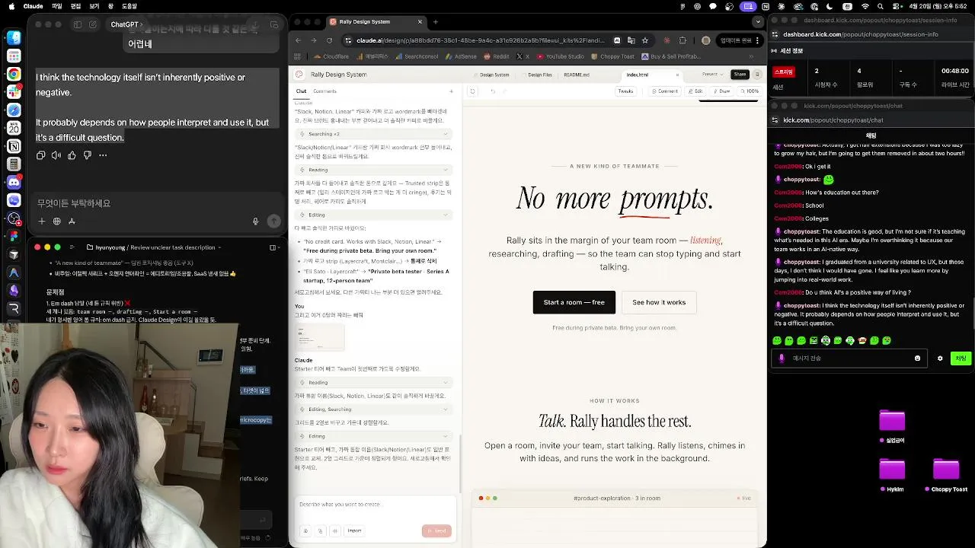
Task: Click the Kick chat message input field
Action: [849, 358]
